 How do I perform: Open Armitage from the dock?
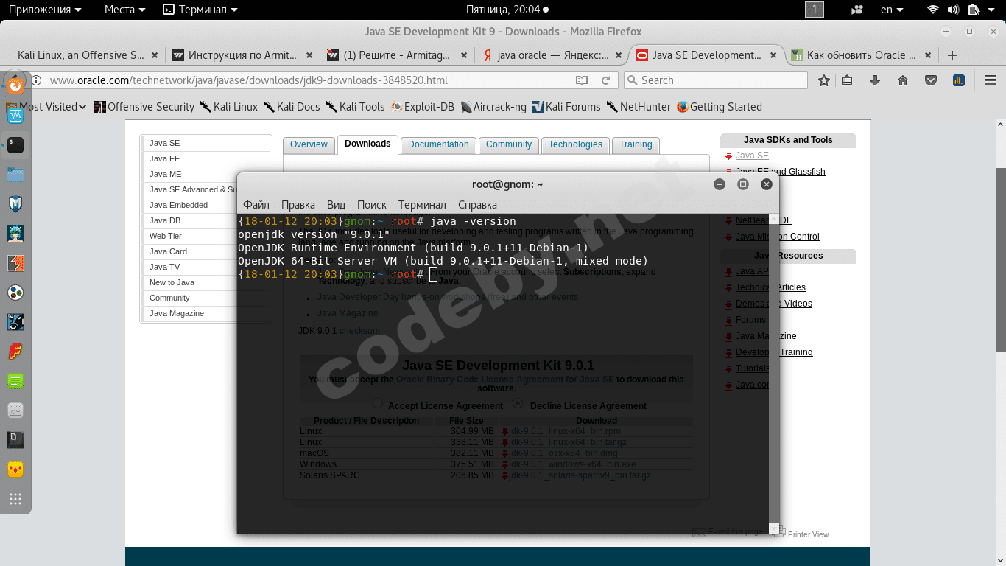point(15,234)
